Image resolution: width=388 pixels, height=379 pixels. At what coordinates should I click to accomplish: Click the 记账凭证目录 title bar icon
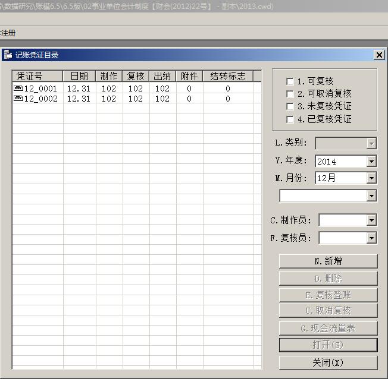click(8, 55)
